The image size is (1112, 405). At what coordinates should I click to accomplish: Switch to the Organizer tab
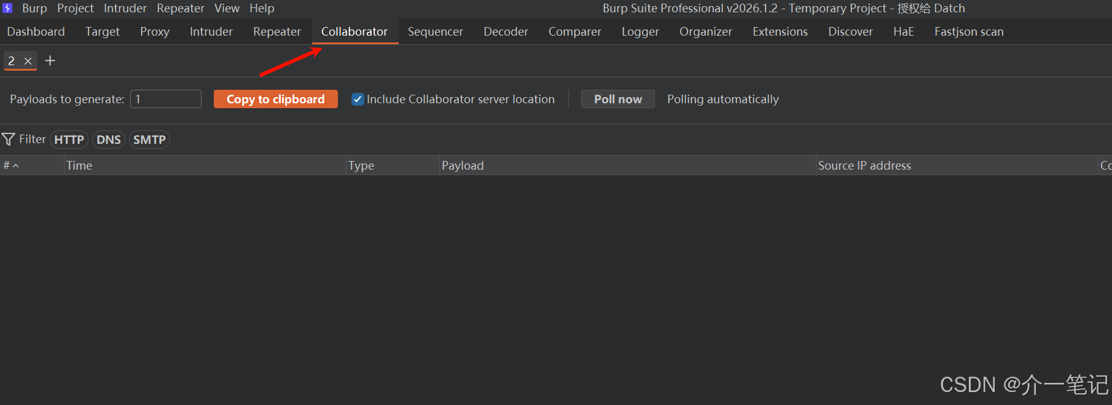point(706,31)
